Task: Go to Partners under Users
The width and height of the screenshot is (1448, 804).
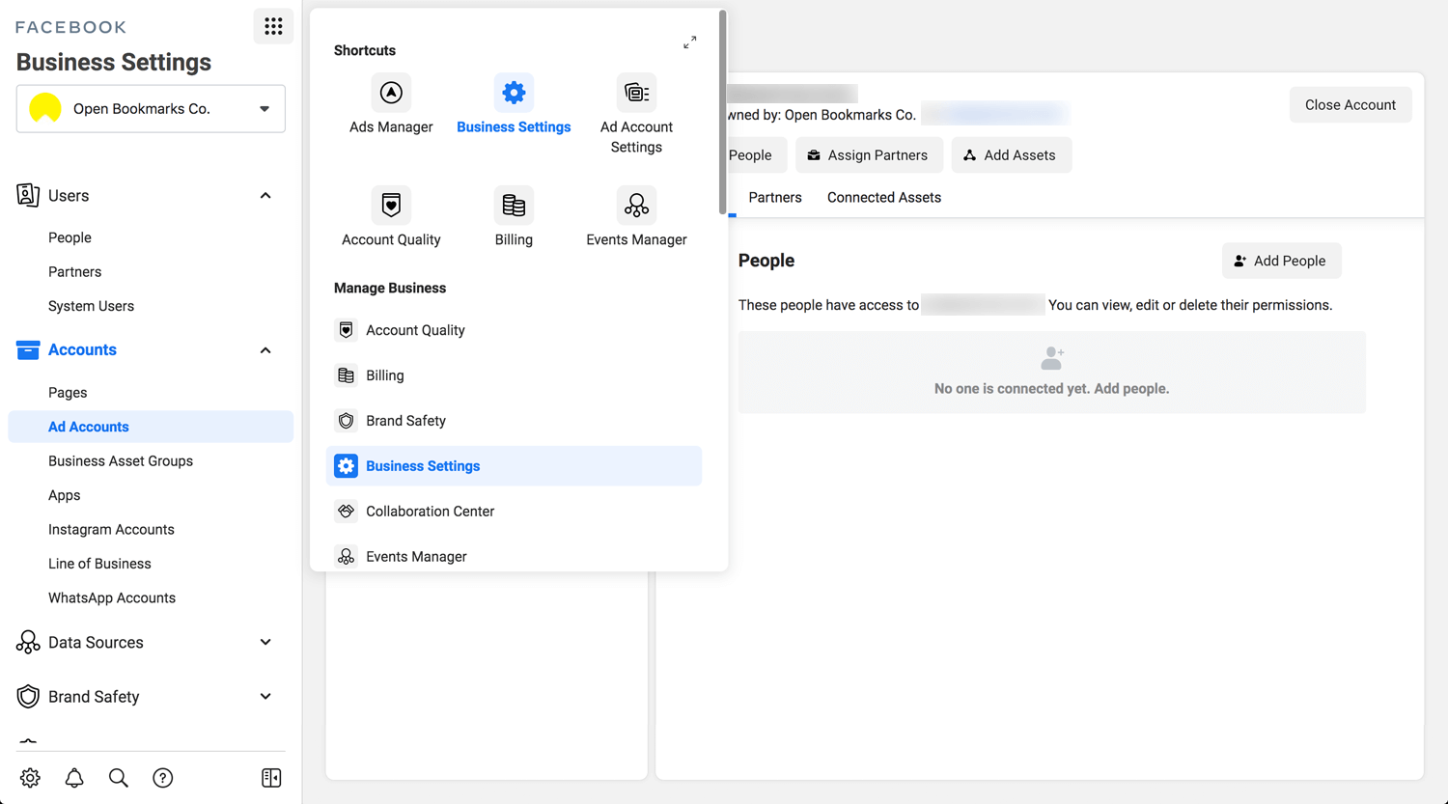Action: (74, 272)
